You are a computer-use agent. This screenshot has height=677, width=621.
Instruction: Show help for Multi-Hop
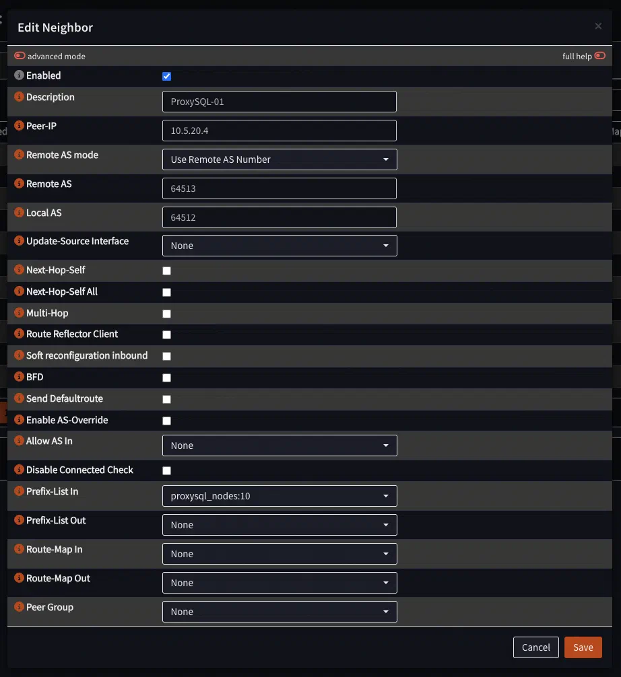pos(19,313)
